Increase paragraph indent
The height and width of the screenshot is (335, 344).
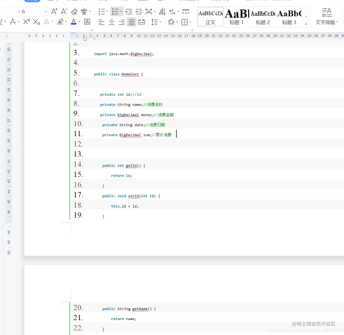(139, 11)
